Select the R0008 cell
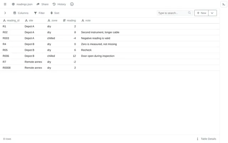Screen dimensions: 228x143 [6, 68]
